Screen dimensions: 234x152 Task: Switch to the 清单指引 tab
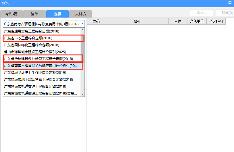point(11,14)
